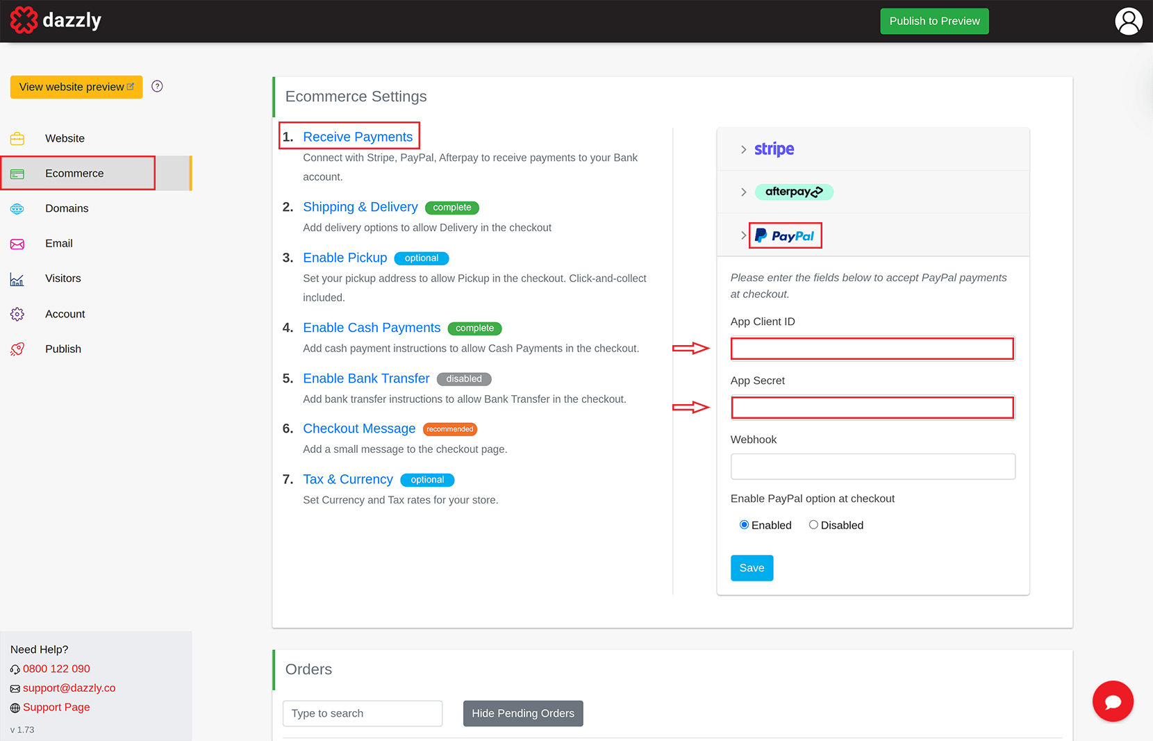Click the Afterpay logo

794,192
